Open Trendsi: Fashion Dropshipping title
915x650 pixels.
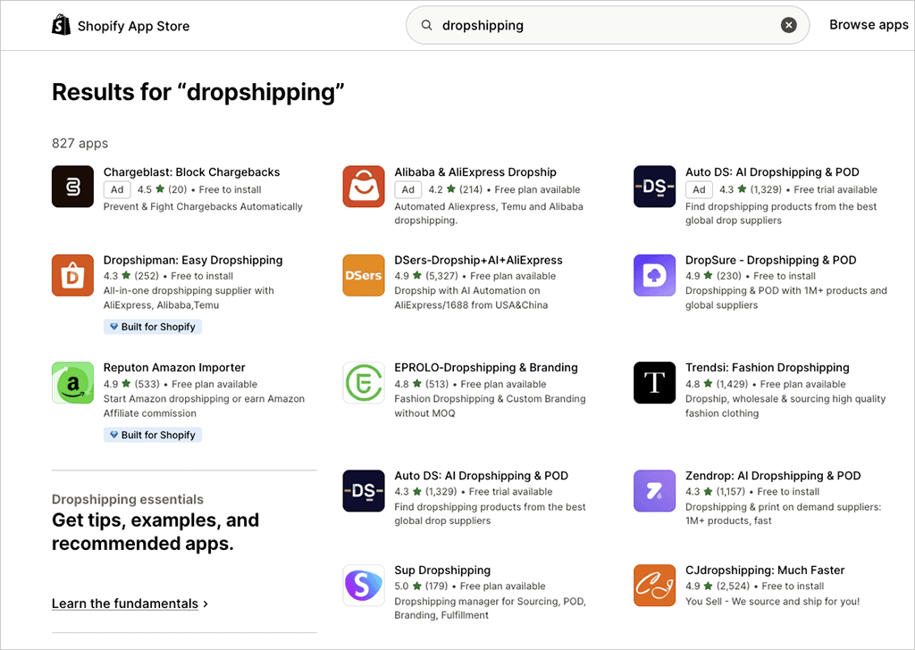click(767, 367)
